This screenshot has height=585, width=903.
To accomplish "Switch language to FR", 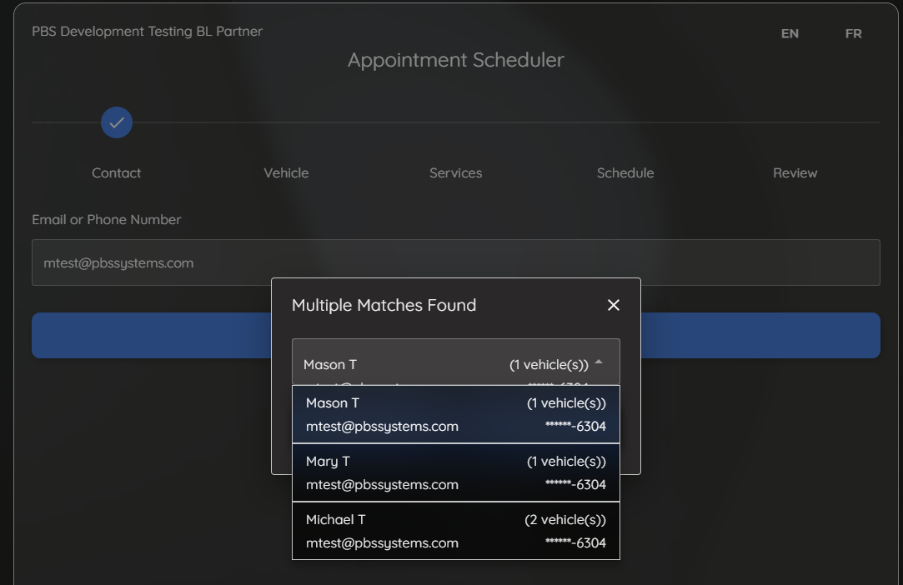I will tap(853, 33).
